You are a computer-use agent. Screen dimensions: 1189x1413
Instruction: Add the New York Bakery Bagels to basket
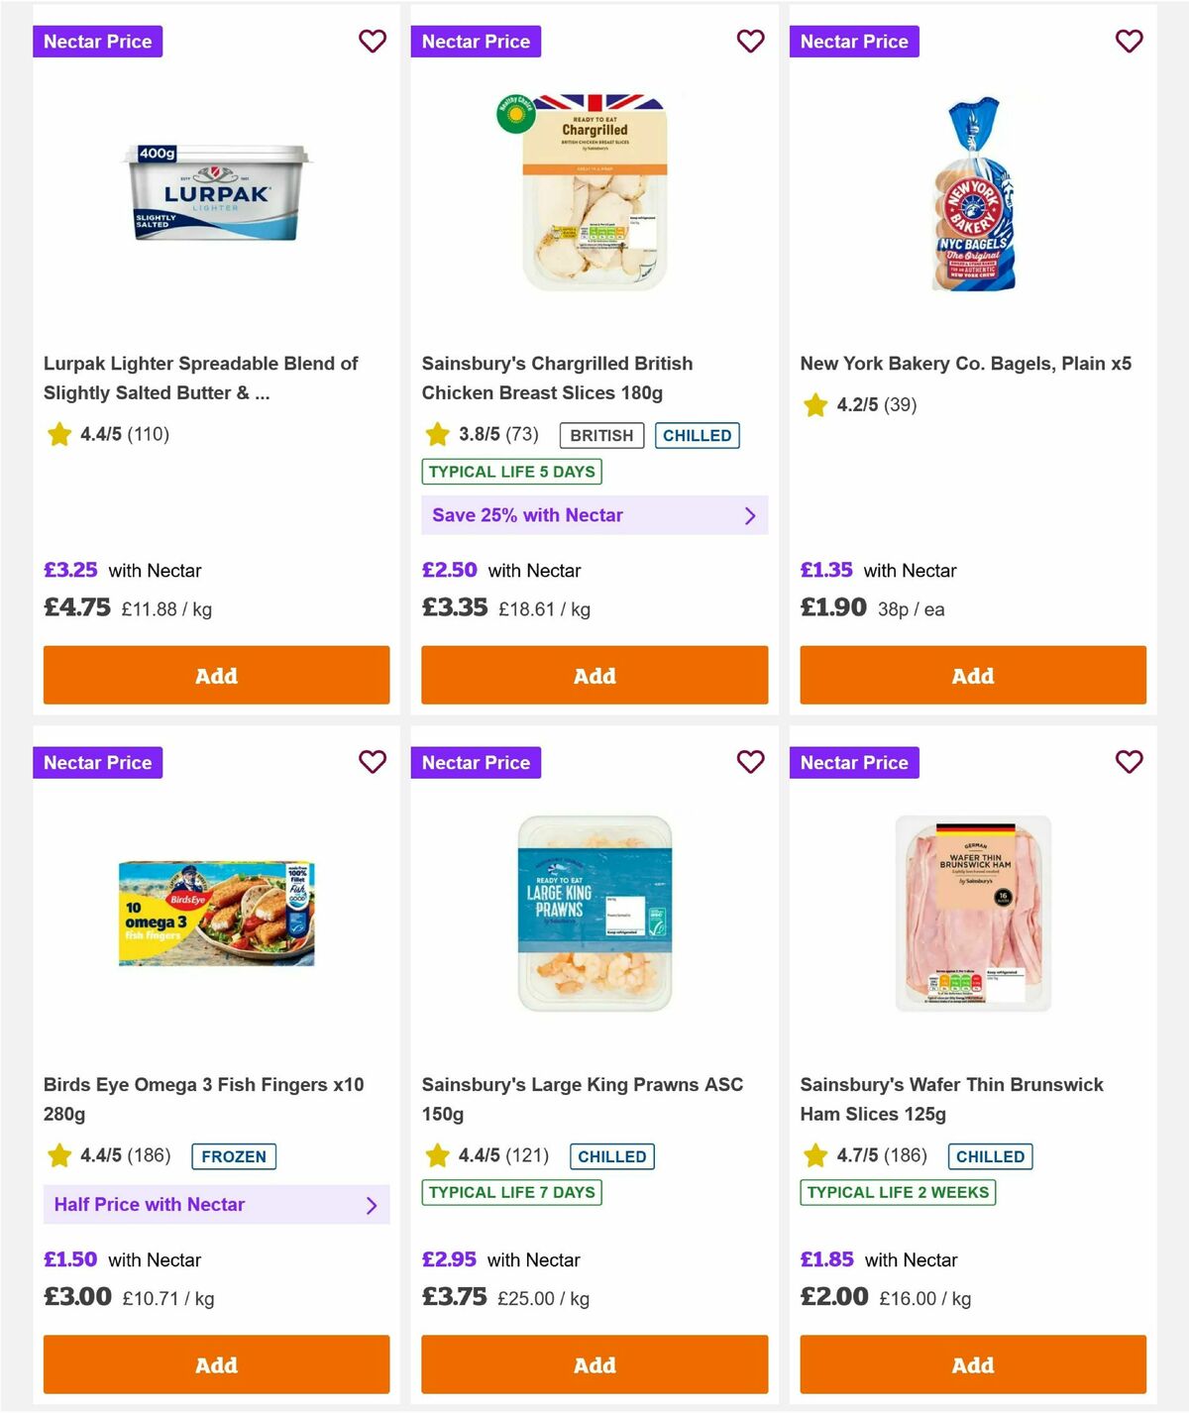point(972,675)
